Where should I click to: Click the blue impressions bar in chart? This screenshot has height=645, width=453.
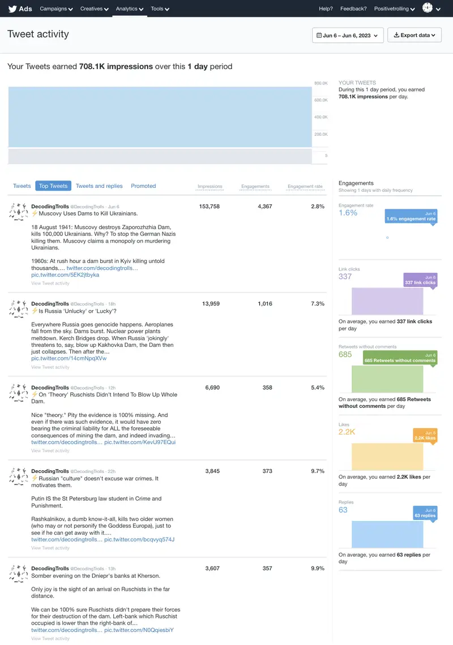pyautogui.click(x=160, y=117)
